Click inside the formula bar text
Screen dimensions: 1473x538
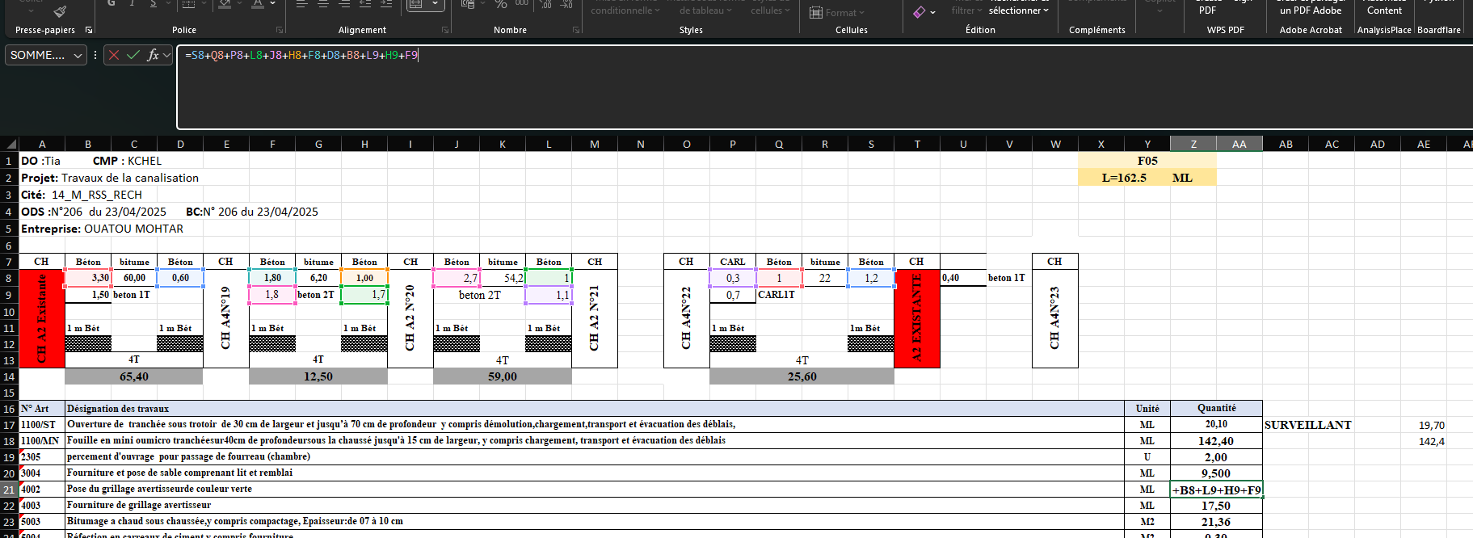click(x=646, y=81)
